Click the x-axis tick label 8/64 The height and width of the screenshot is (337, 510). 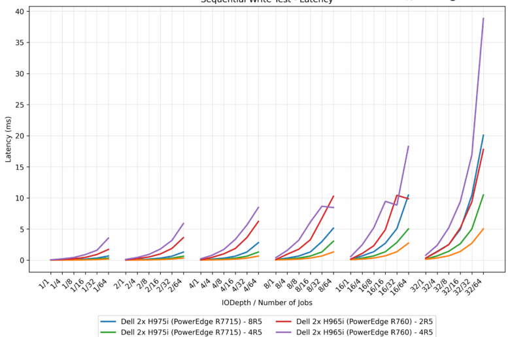[328, 283]
